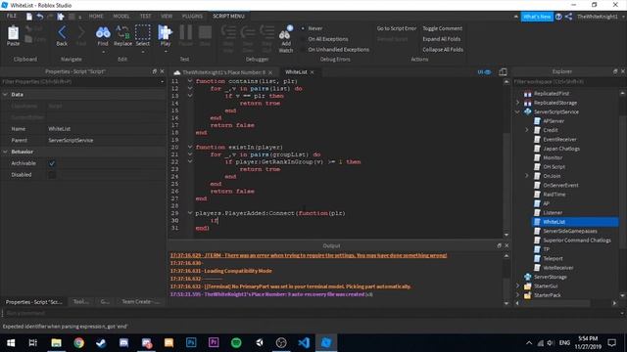The height and width of the screenshot is (352, 627).
Task: Click the Windows Start button
Action: 11,342
